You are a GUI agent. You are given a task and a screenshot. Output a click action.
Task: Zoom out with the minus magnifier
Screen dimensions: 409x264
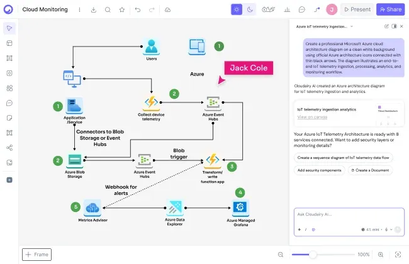click(x=281, y=255)
